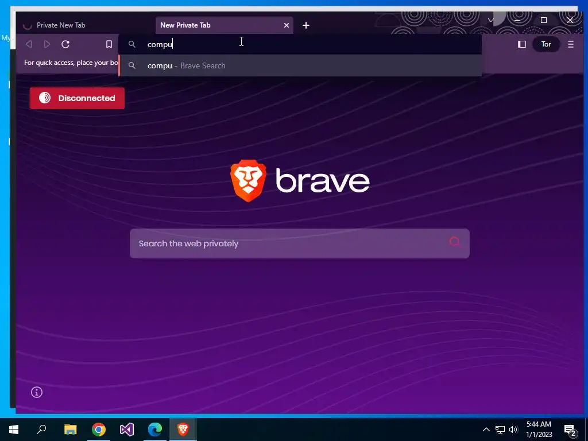Open the volume speaker icon in tray
This screenshot has width=588, height=441.
[513, 430]
